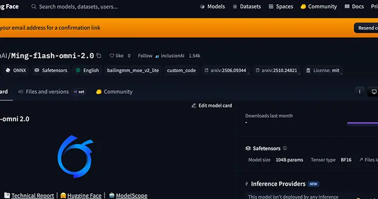Open Docs in the top navigation

(354, 7)
